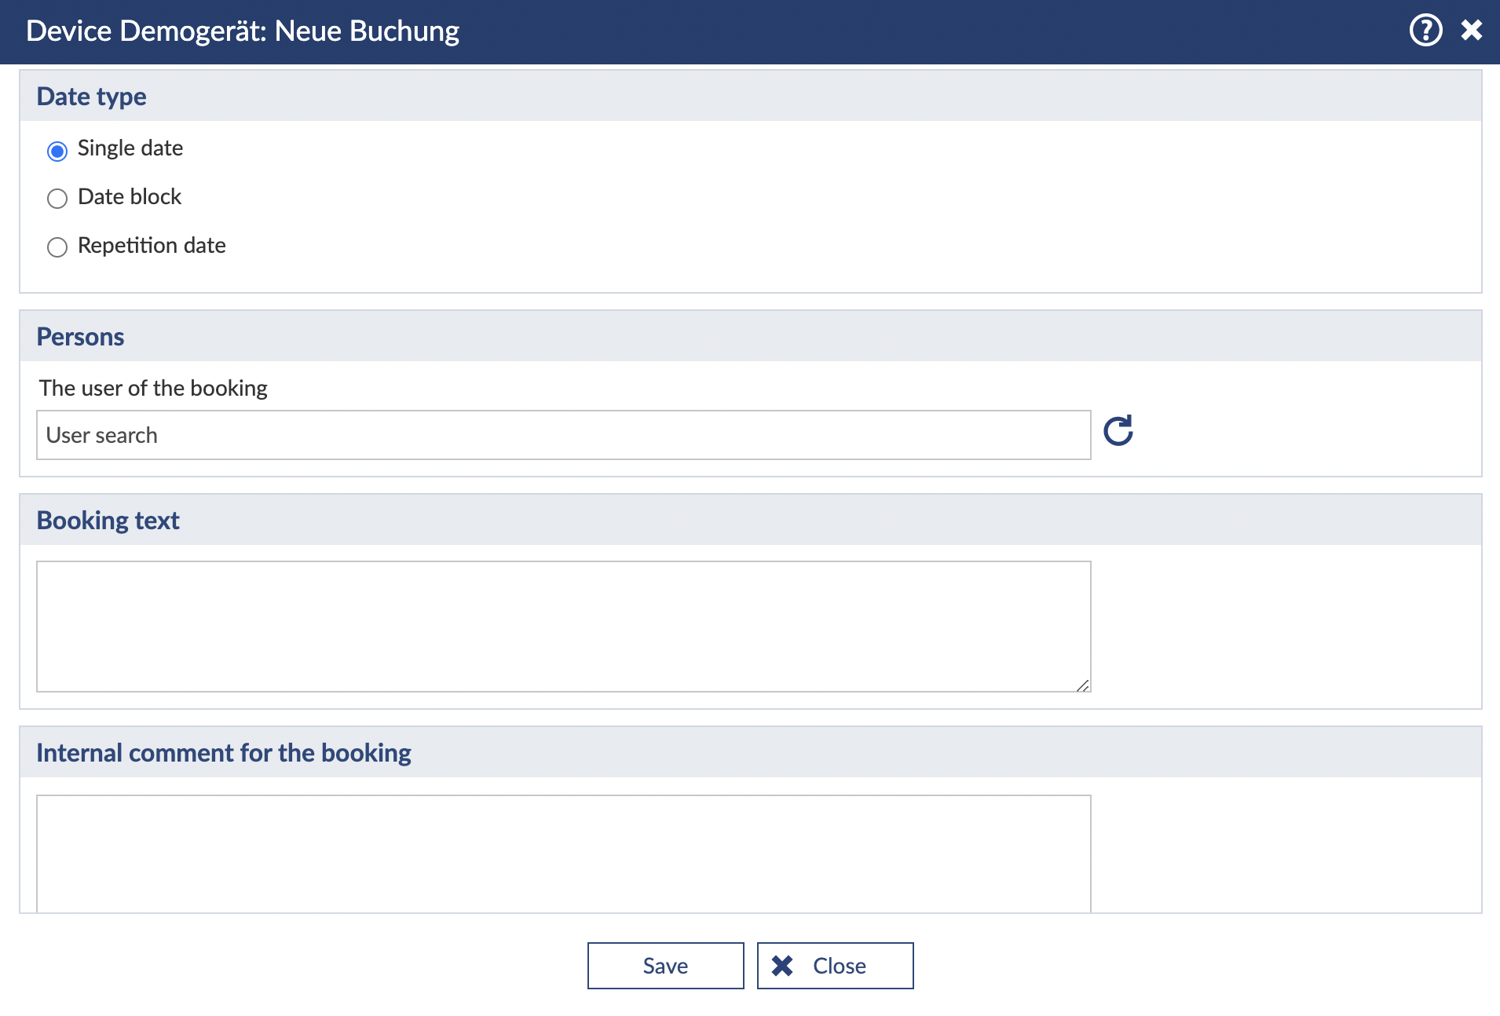Image resolution: width=1500 pixels, height=1016 pixels.
Task: Open the help question mark icon
Action: coord(1425,31)
